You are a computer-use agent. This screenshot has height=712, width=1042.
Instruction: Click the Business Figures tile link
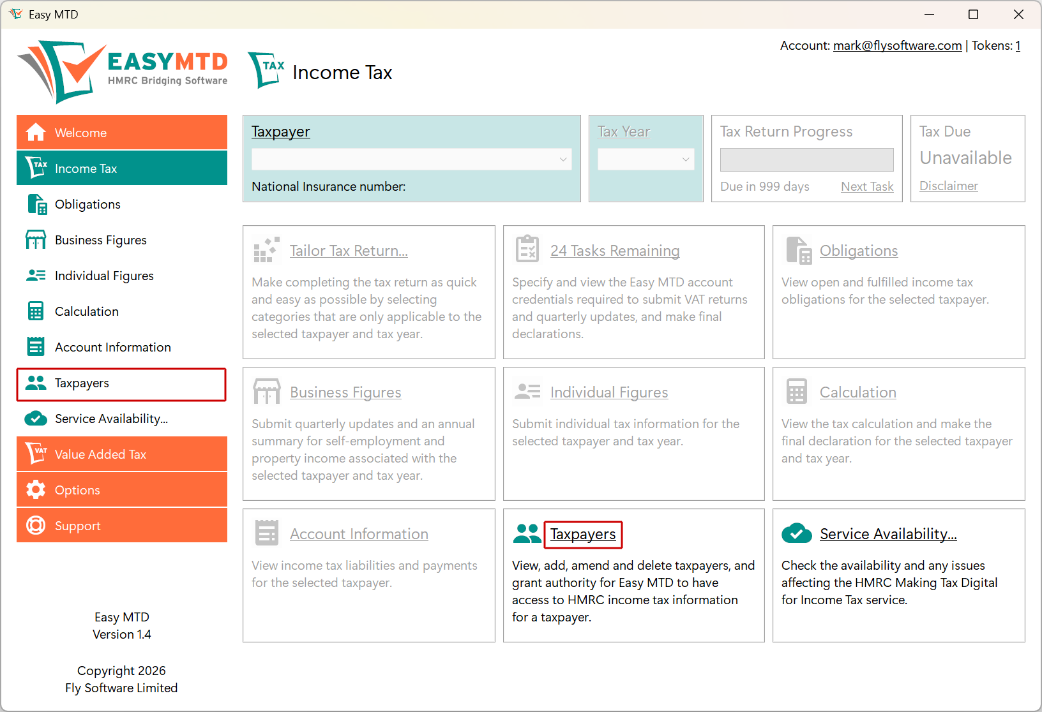click(x=345, y=392)
